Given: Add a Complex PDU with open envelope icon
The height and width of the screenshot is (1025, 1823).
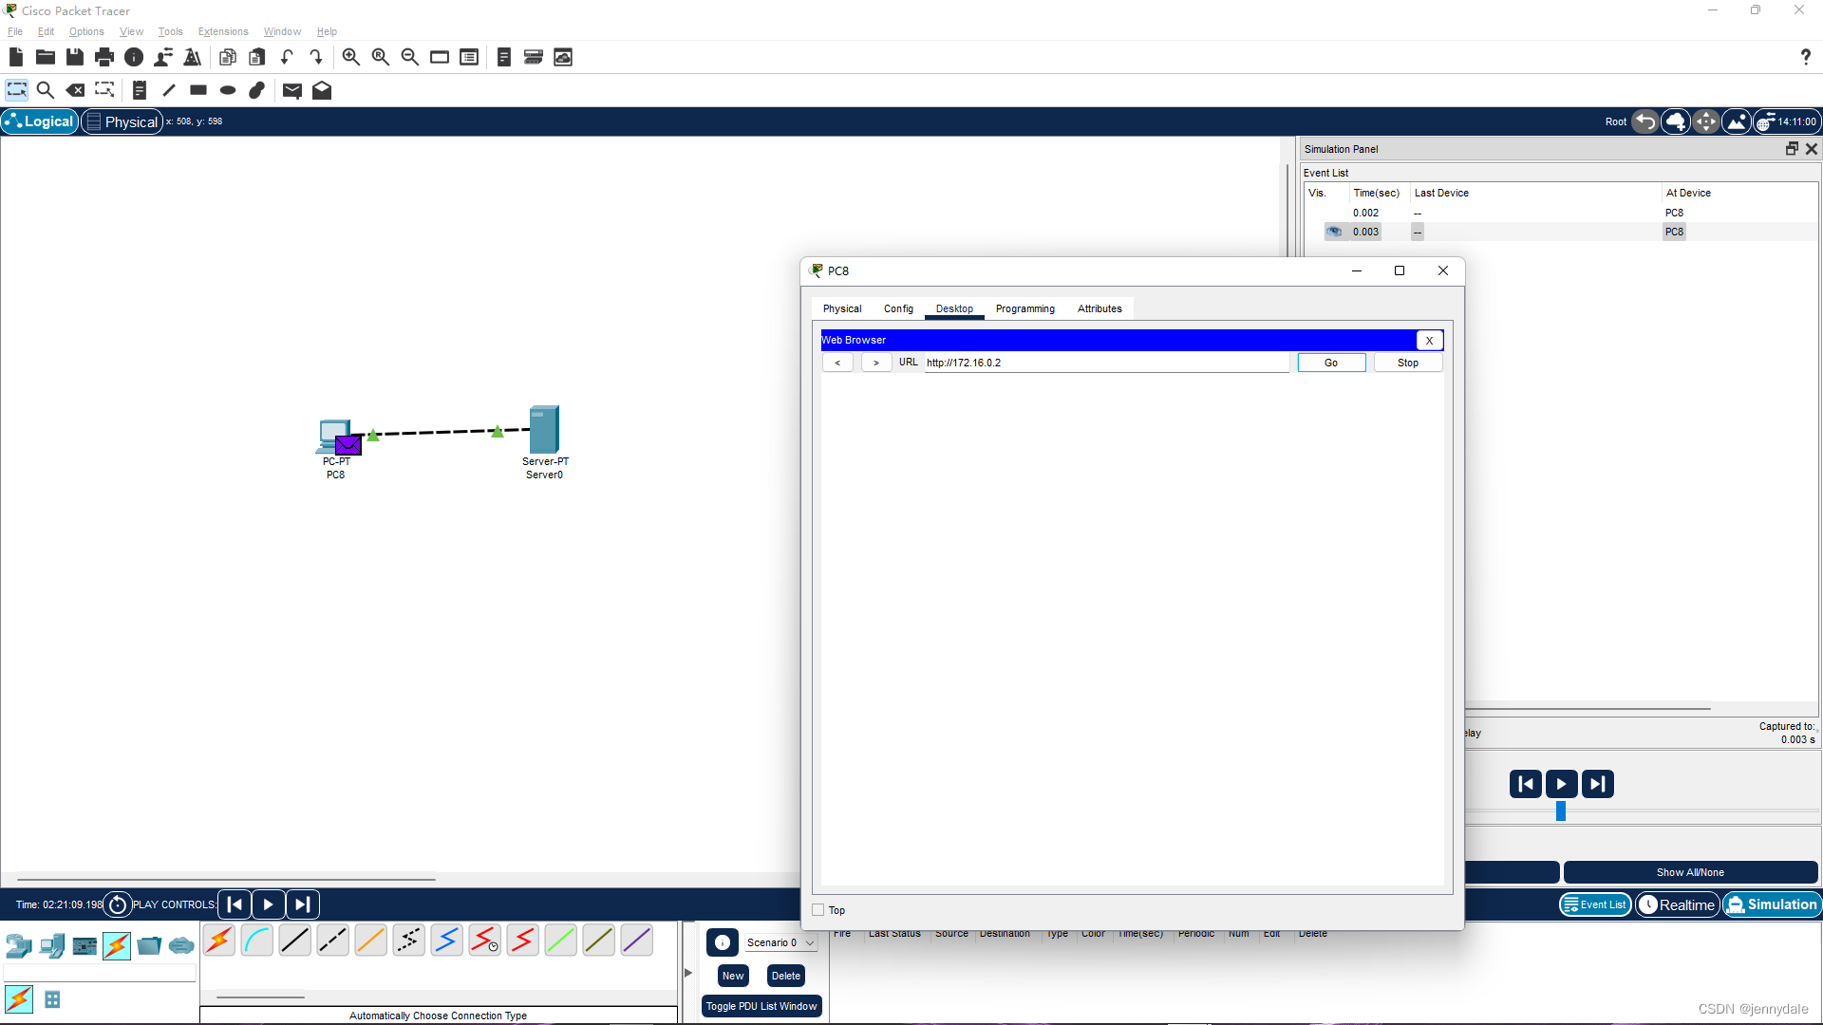Looking at the screenshot, I should [322, 90].
